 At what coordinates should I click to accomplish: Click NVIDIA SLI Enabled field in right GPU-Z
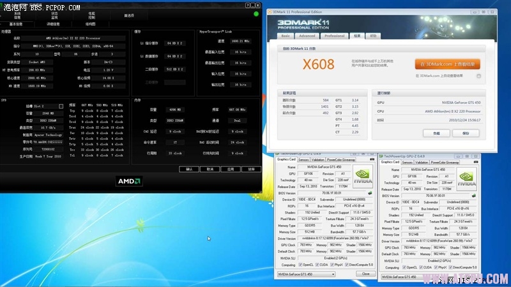(x=439, y=261)
